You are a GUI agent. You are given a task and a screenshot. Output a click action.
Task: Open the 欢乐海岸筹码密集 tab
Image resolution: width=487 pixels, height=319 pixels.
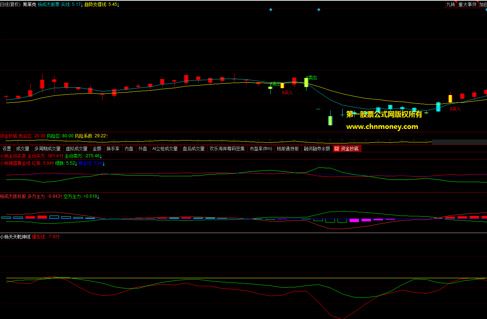click(227, 149)
